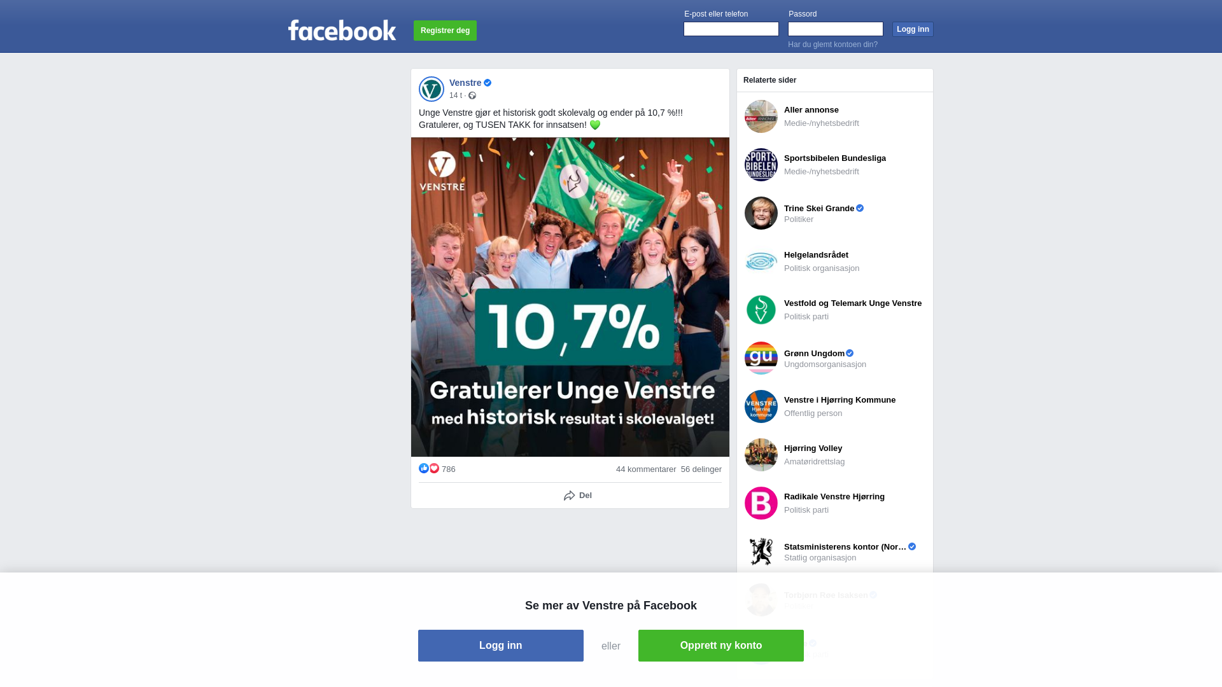Click the like reaction icon below post
Viewport: 1222px width, 687px height.
tap(424, 468)
